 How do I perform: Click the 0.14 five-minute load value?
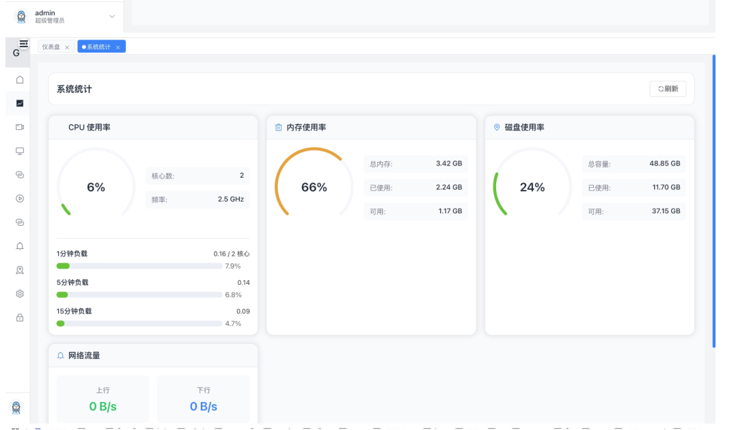coord(243,282)
